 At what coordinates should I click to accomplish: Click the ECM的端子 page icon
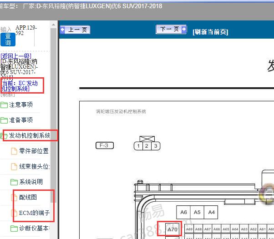point(14,213)
